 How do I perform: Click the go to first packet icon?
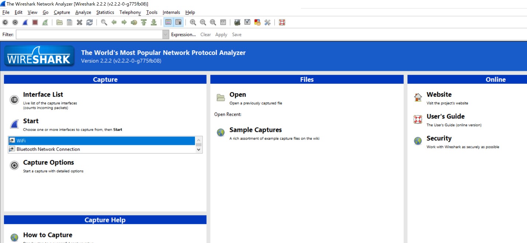144,22
